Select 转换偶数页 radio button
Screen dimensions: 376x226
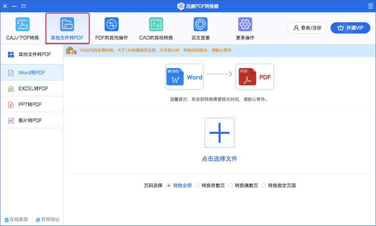coord(231,185)
